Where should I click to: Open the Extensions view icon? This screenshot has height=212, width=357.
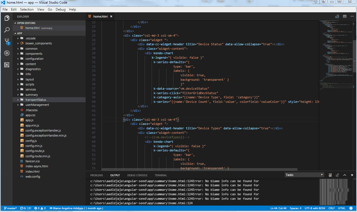coord(7,65)
